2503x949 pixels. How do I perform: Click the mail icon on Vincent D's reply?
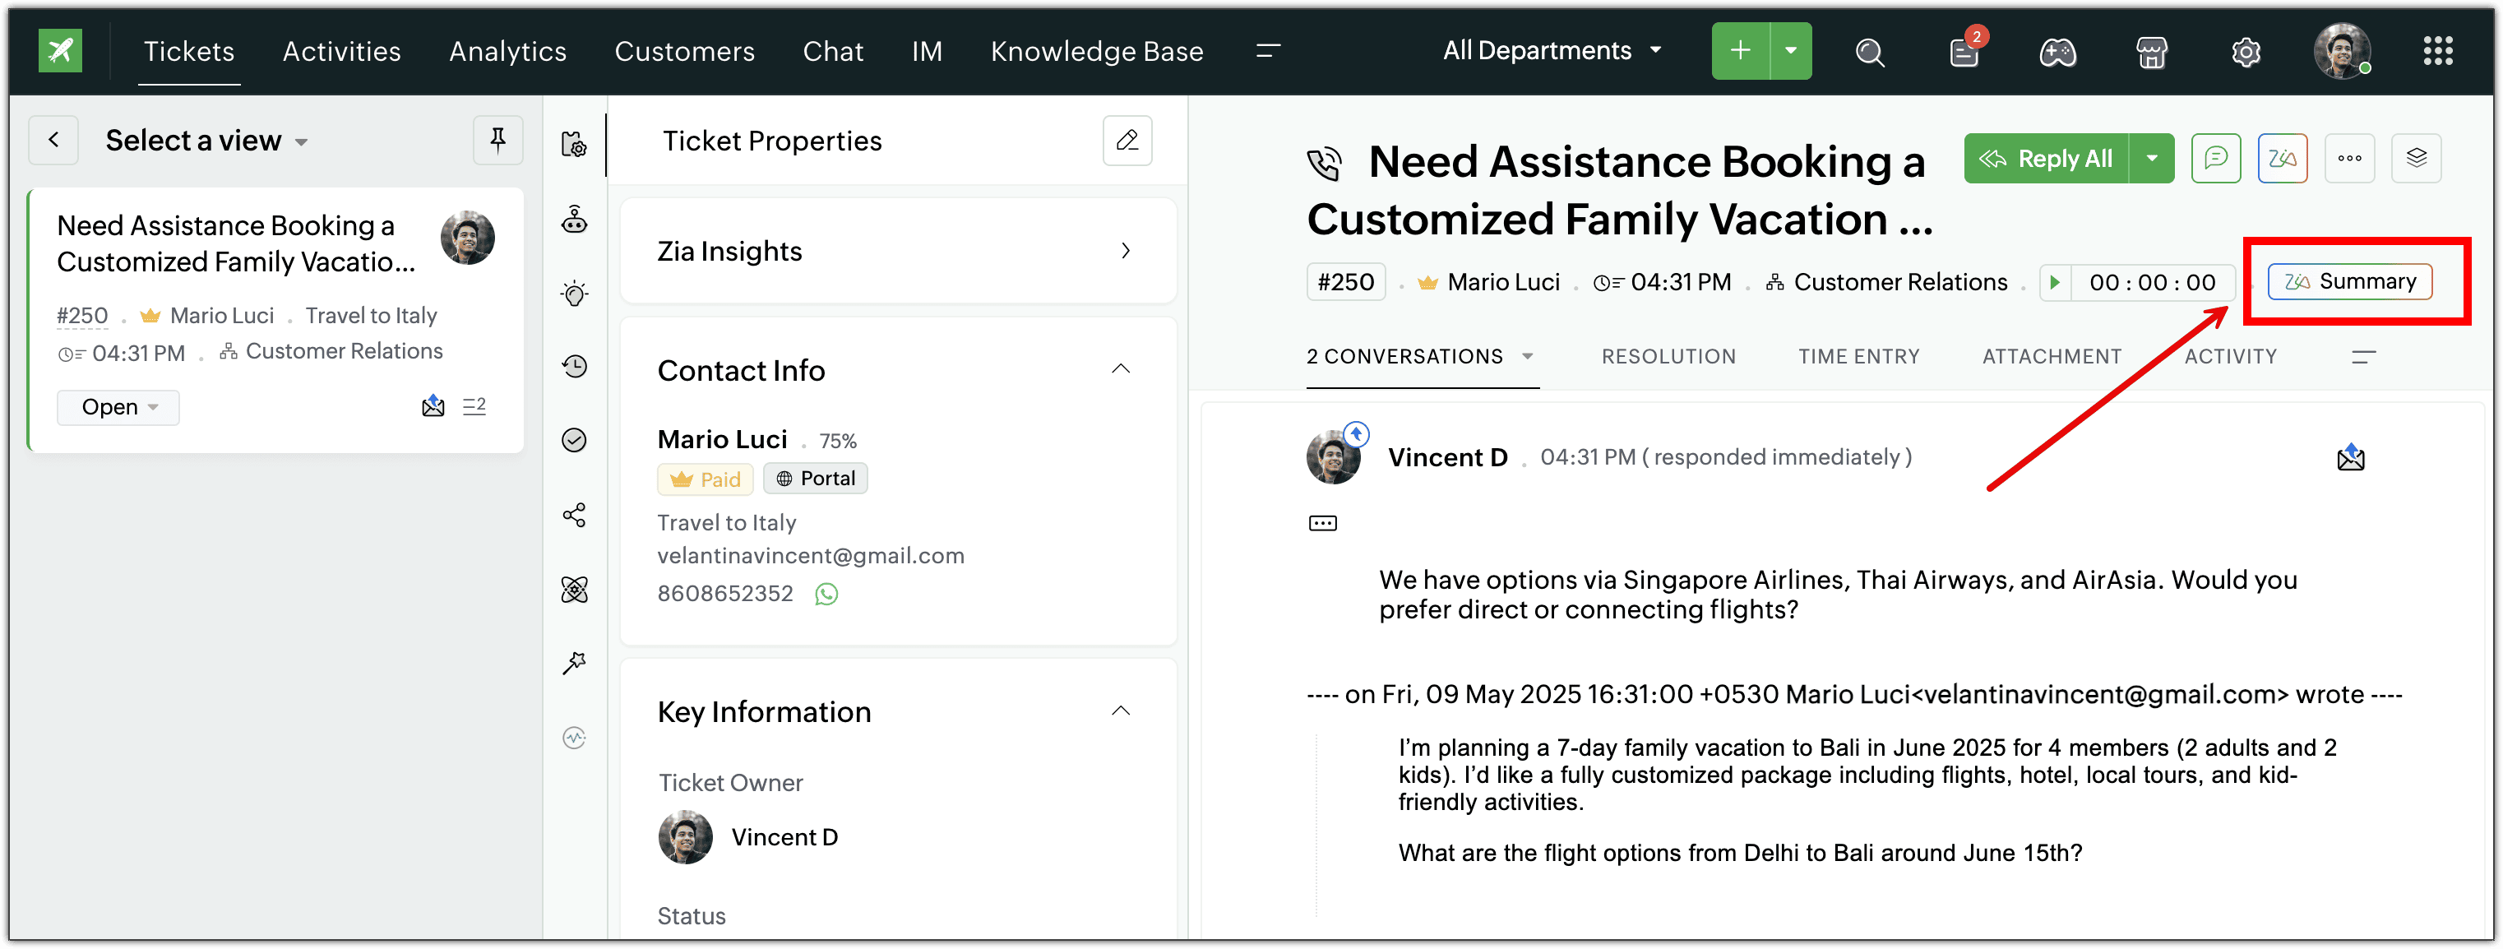tap(2350, 456)
